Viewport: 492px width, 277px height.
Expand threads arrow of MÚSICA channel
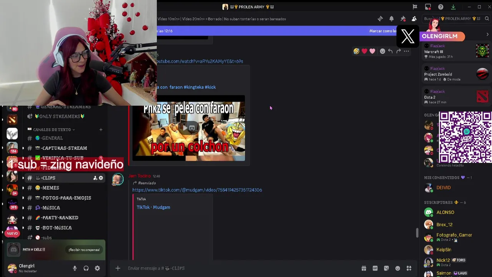pyautogui.click(x=23, y=208)
